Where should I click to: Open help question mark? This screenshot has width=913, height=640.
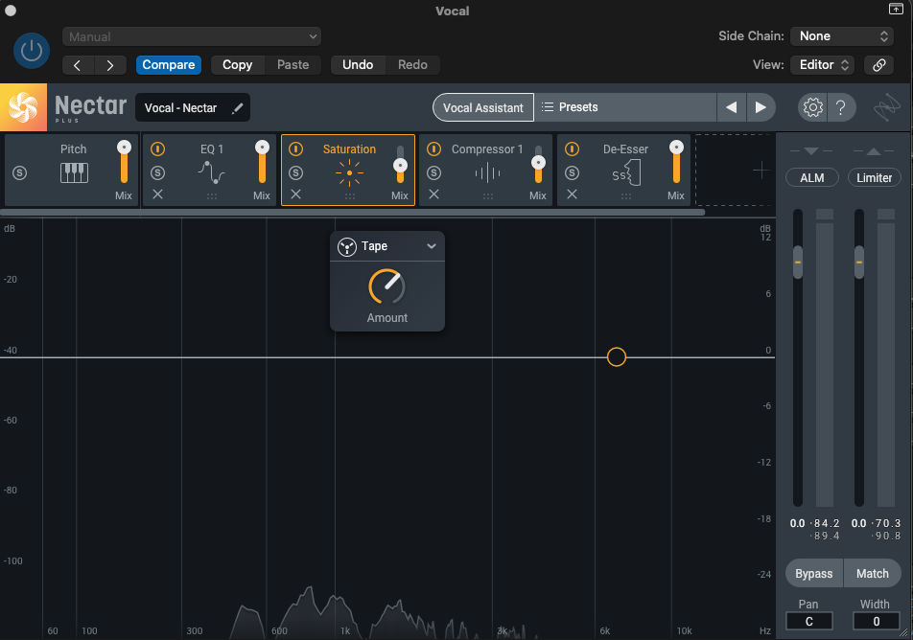click(x=841, y=107)
